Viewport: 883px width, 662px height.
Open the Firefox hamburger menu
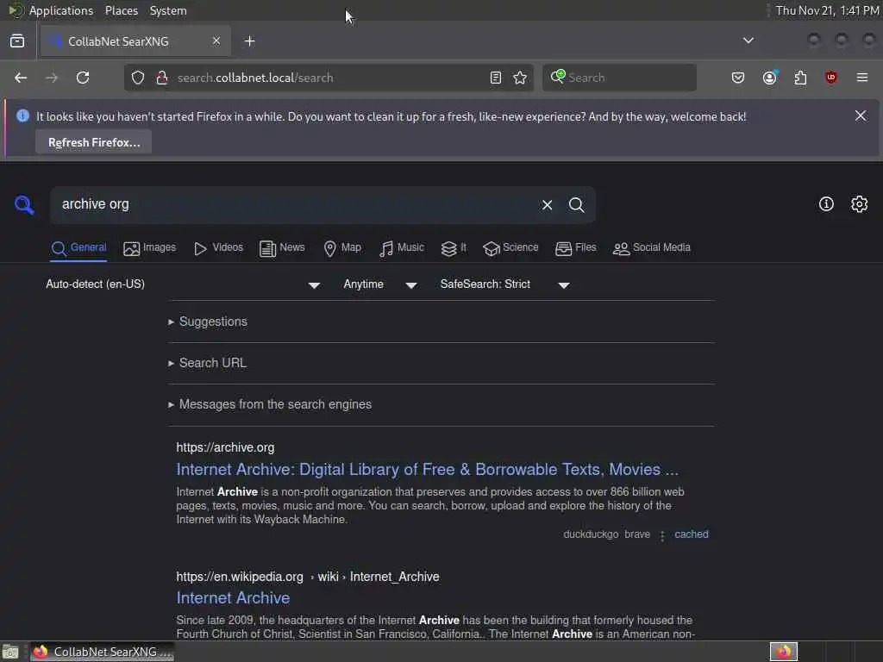coord(862,78)
